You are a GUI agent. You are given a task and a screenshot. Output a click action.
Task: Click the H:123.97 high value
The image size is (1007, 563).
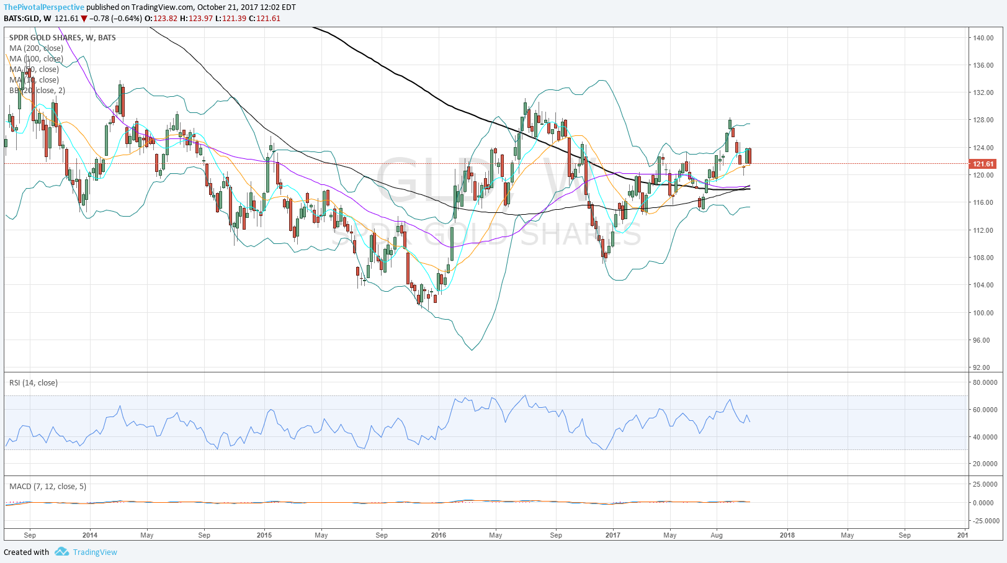(x=197, y=19)
